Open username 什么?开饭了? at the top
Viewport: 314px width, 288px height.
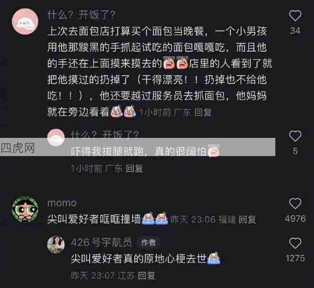point(81,15)
